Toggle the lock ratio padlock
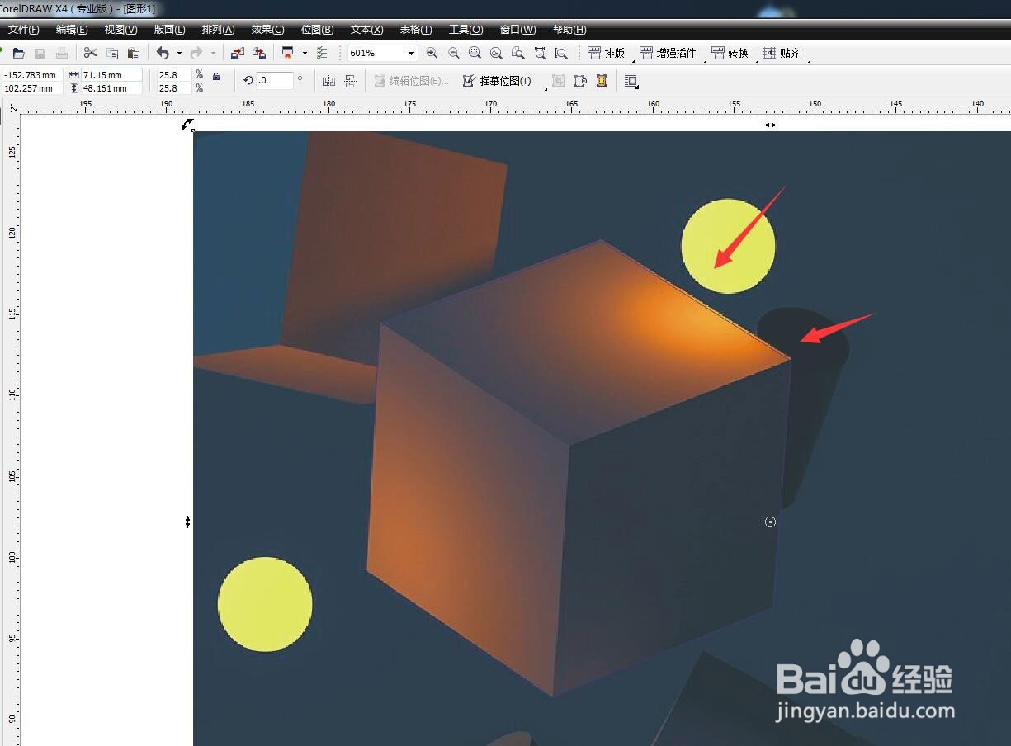The image size is (1011, 746). pyautogui.click(x=216, y=75)
